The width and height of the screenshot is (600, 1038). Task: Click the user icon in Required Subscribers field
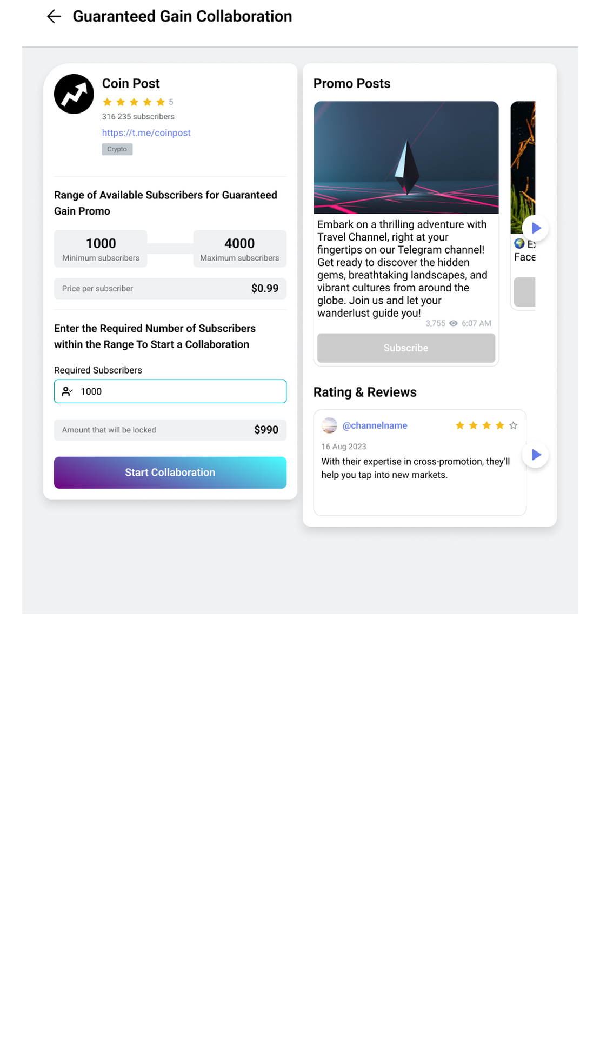click(x=67, y=391)
